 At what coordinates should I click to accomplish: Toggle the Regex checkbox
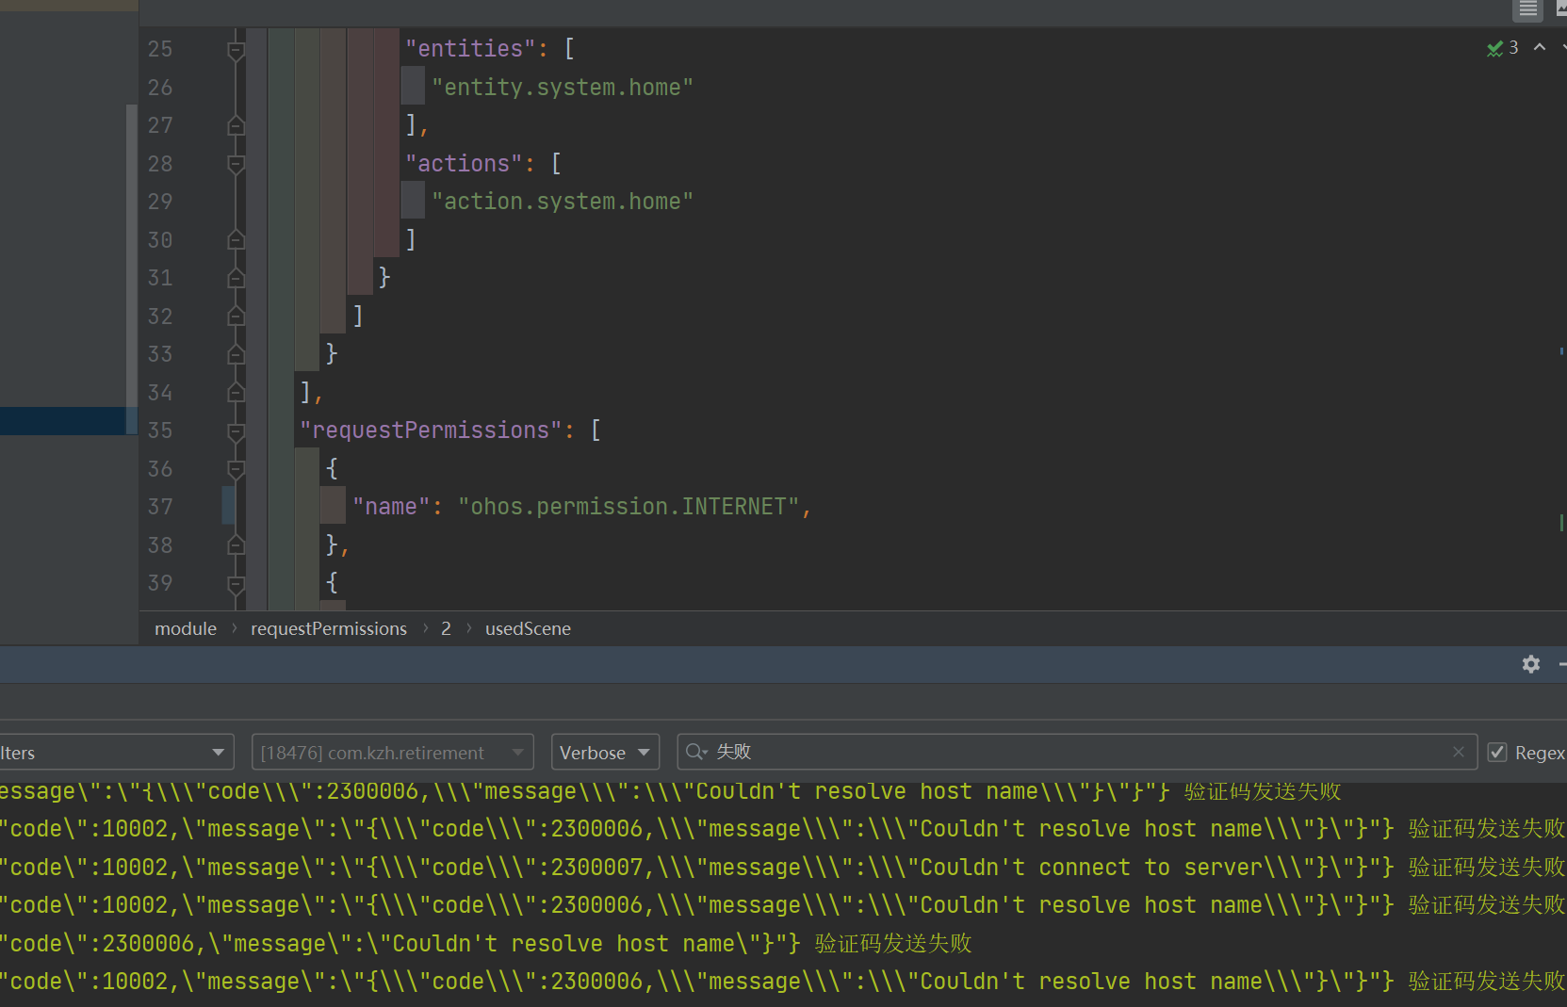point(1497,753)
